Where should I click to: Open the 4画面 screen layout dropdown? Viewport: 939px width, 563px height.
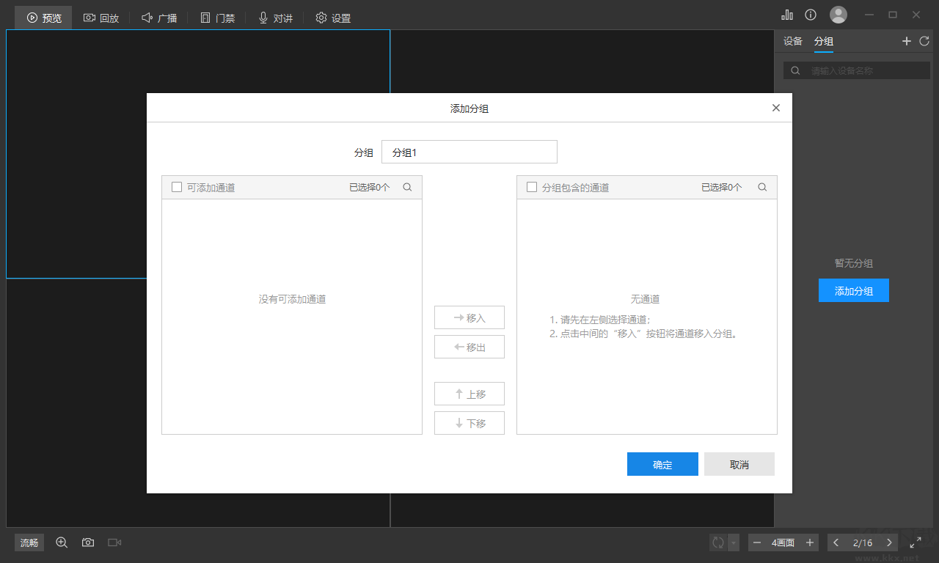pyautogui.click(x=783, y=542)
